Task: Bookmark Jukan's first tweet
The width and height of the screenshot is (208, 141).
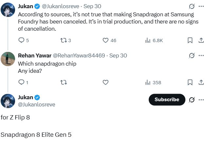Action: 190,40
